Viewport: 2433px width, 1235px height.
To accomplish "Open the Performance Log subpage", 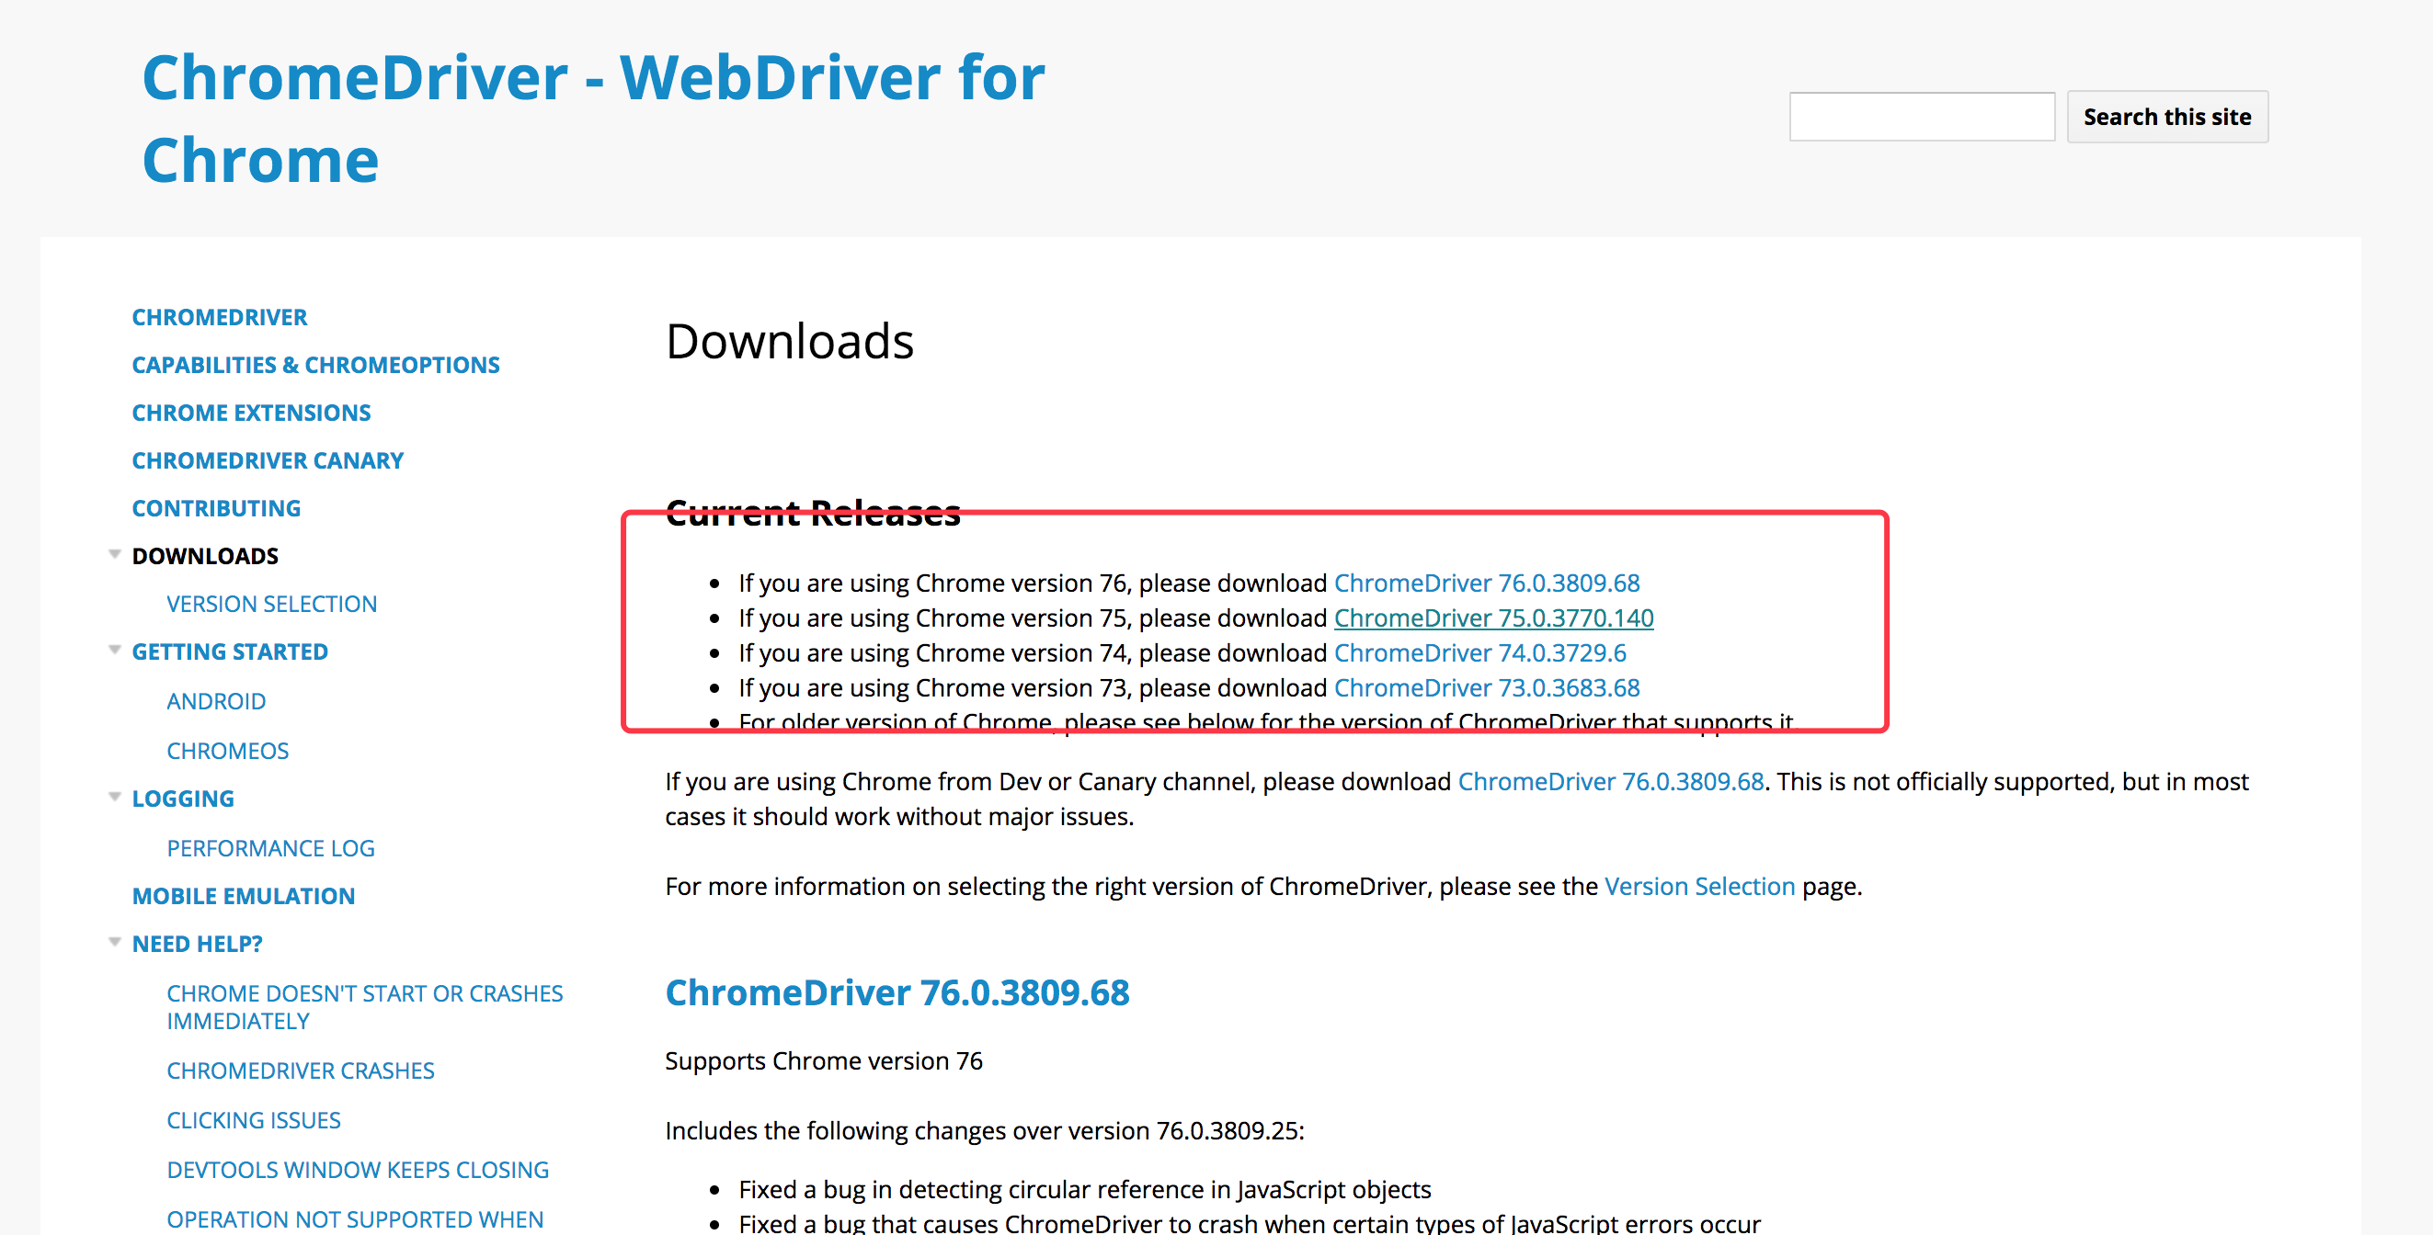I will 270,848.
